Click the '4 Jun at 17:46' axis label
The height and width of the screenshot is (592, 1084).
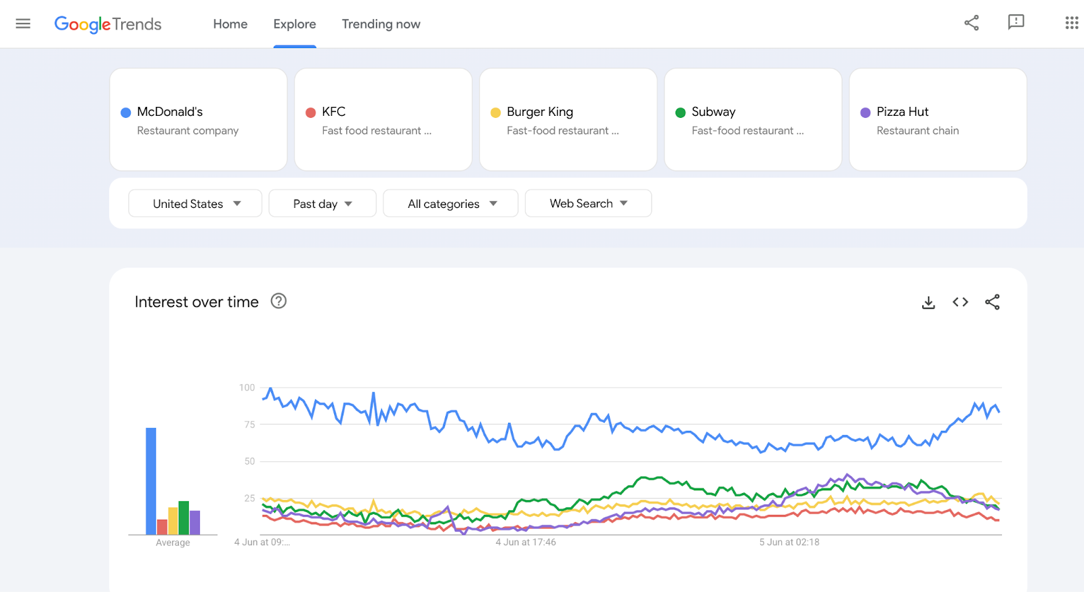[526, 542]
